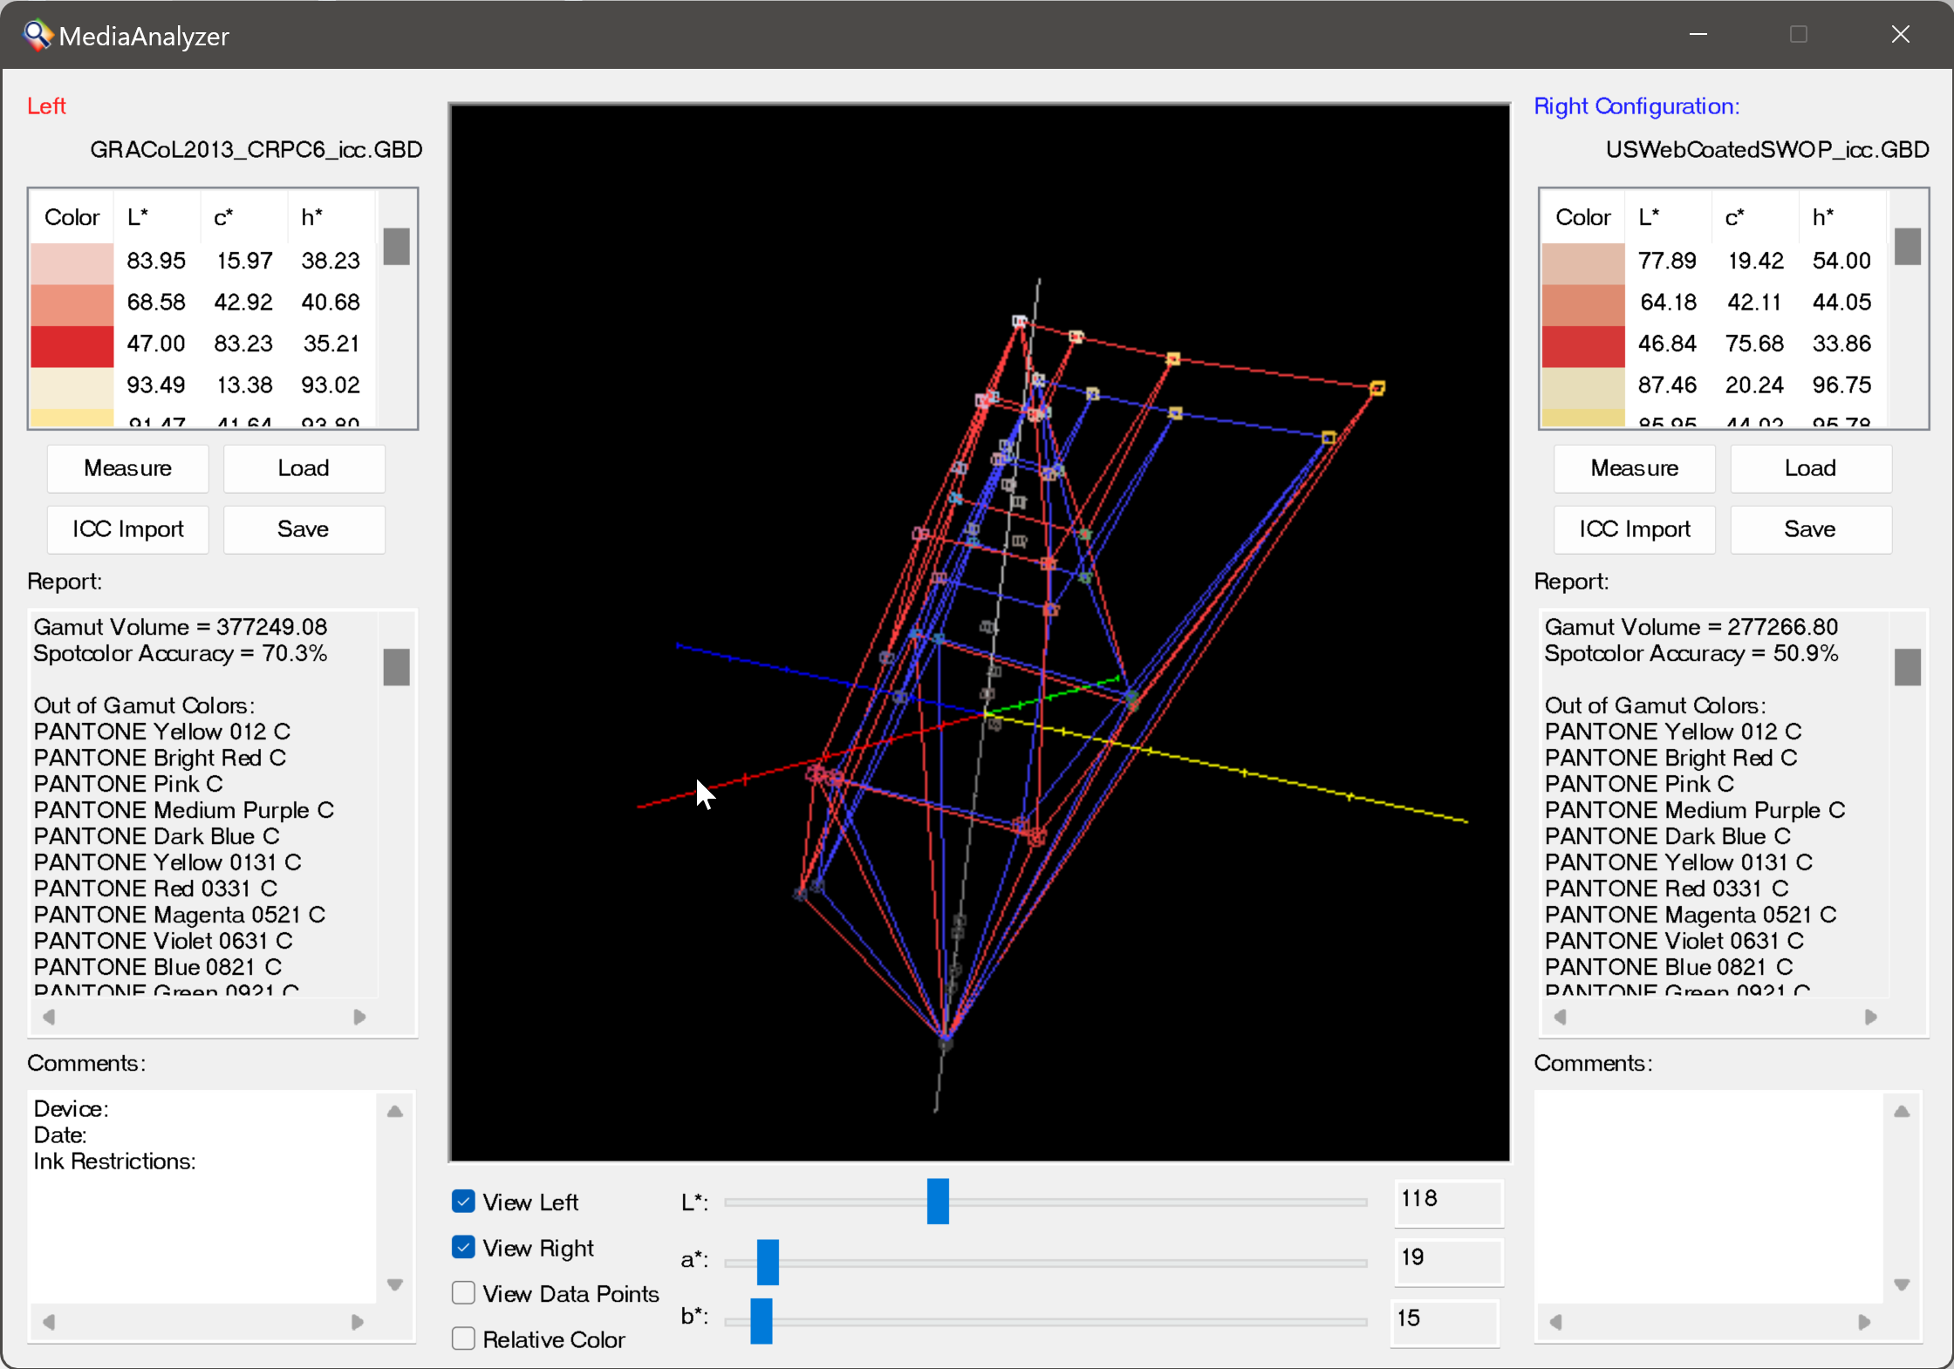Click the USWebCoatedSWOP_icc.GBD filename label
The width and height of the screenshot is (1954, 1369).
1767,150
